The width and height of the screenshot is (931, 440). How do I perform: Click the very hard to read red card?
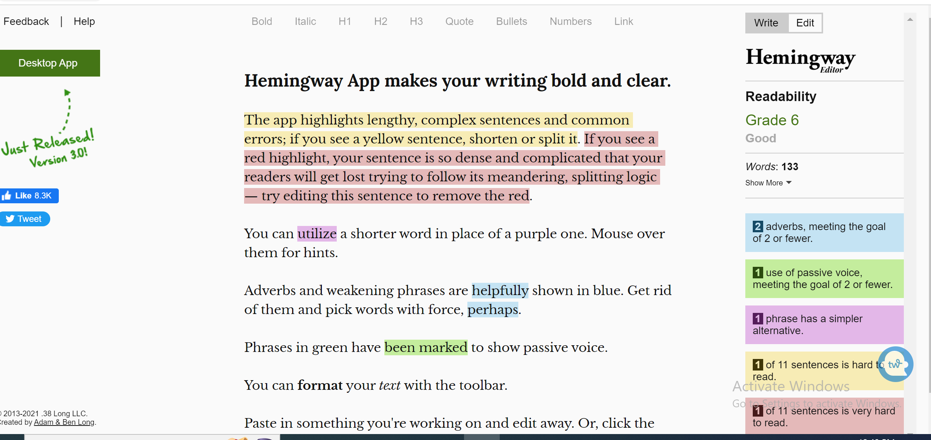pyautogui.click(x=824, y=416)
